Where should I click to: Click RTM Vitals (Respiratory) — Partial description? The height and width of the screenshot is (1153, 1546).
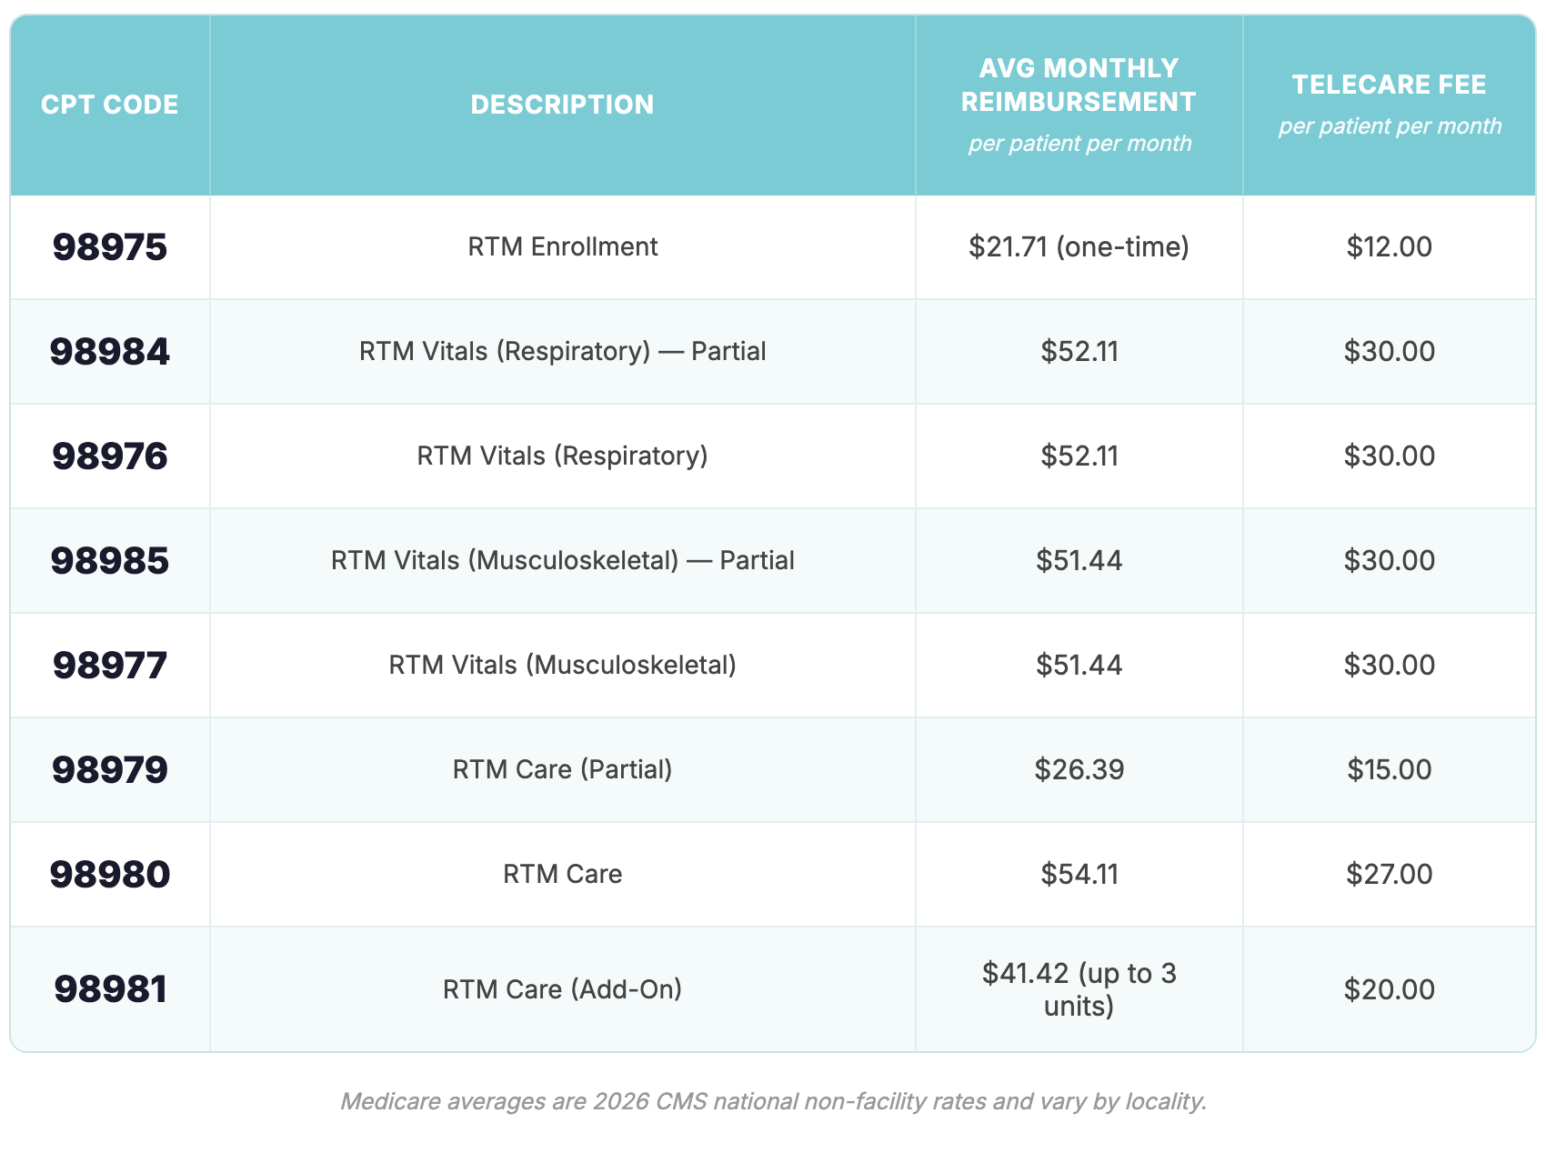coord(562,352)
